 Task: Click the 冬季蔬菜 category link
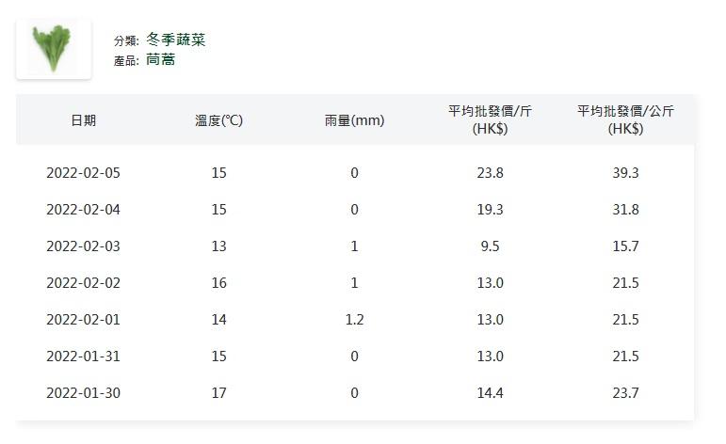[x=175, y=40]
